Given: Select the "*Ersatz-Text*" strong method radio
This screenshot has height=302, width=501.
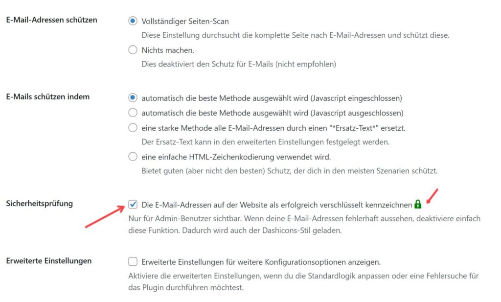Looking at the screenshot, I should point(133,128).
